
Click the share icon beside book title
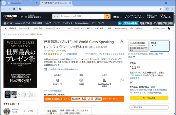pos(122,42)
